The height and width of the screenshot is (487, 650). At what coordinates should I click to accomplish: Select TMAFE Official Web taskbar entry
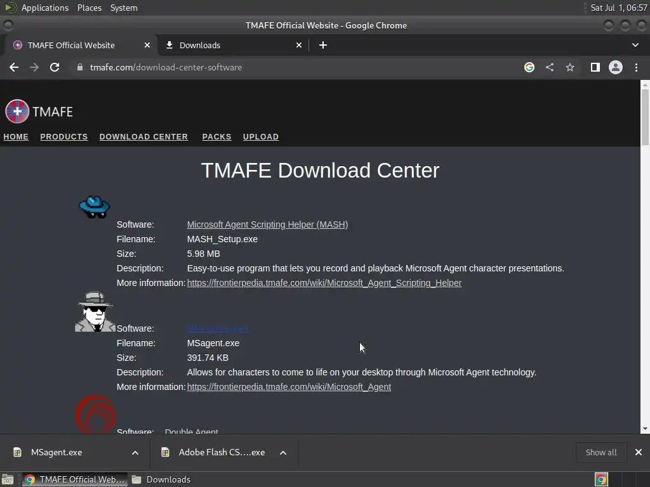[75, 479]
